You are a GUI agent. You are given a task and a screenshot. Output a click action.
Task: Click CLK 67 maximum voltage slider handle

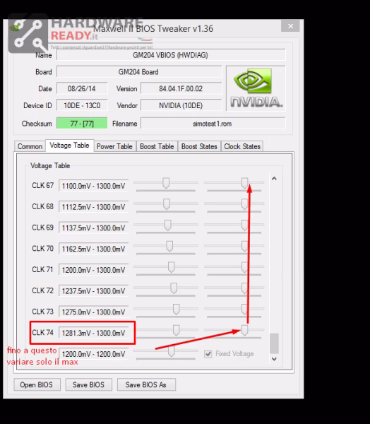coord(244,183)
